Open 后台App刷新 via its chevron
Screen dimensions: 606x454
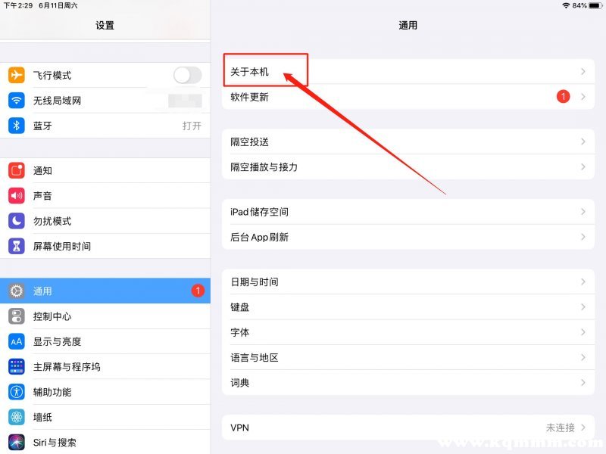tap(583, 237)
